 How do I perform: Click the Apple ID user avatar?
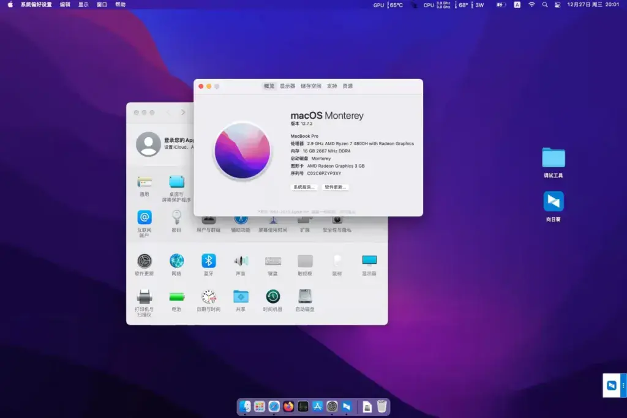[x=148, y=144]
